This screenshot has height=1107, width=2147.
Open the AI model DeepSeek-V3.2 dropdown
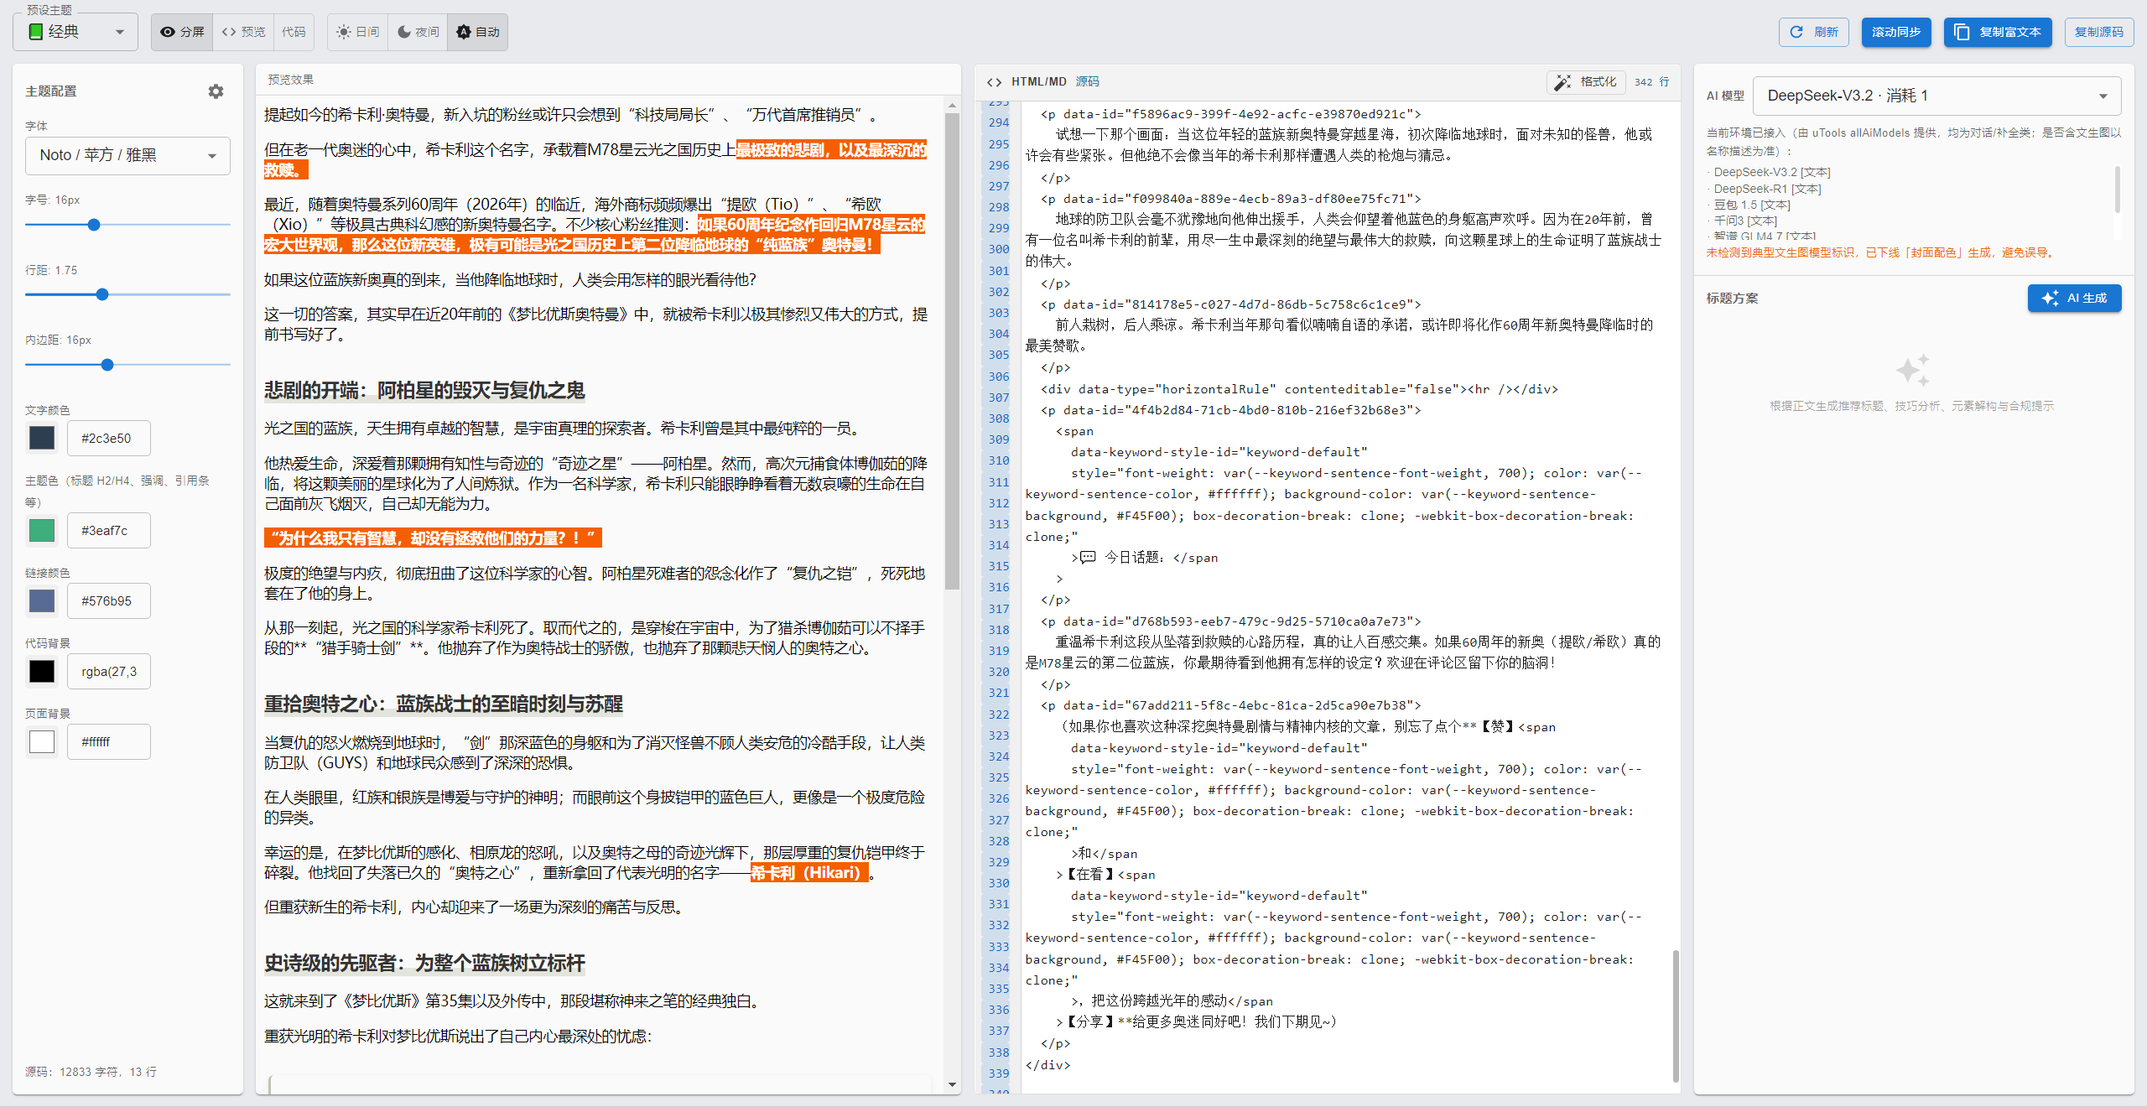point(1937,96)
